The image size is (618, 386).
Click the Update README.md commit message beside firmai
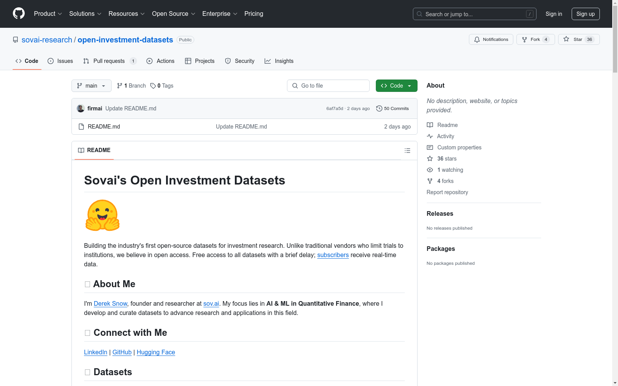pos(131,108)
